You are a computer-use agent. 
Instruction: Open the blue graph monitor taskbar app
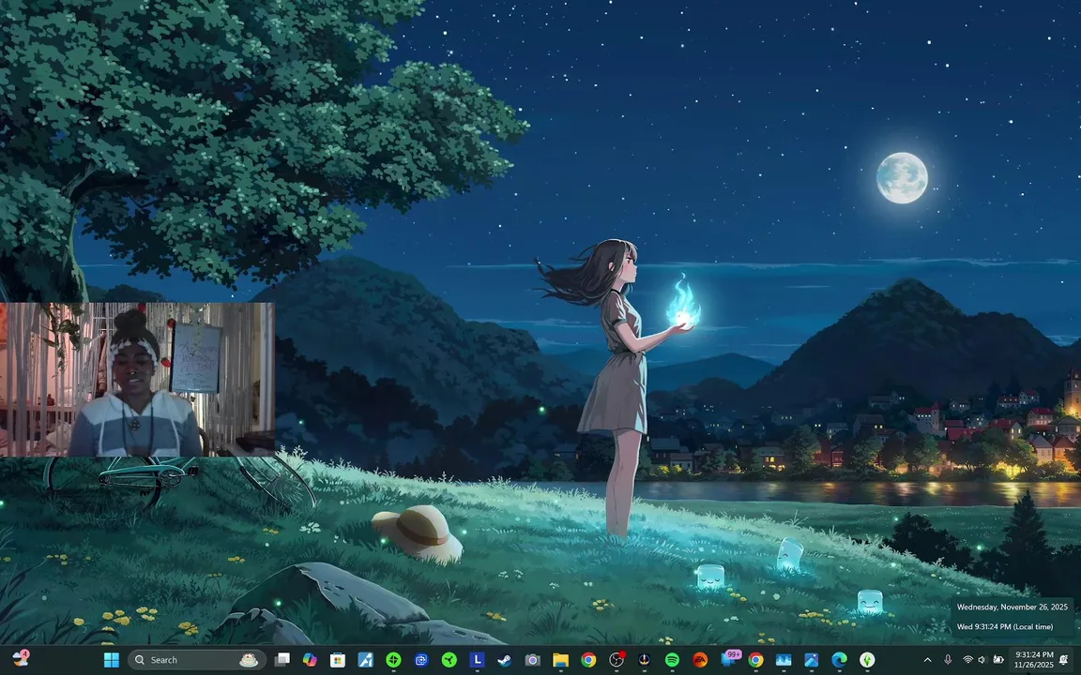[784, 660]
